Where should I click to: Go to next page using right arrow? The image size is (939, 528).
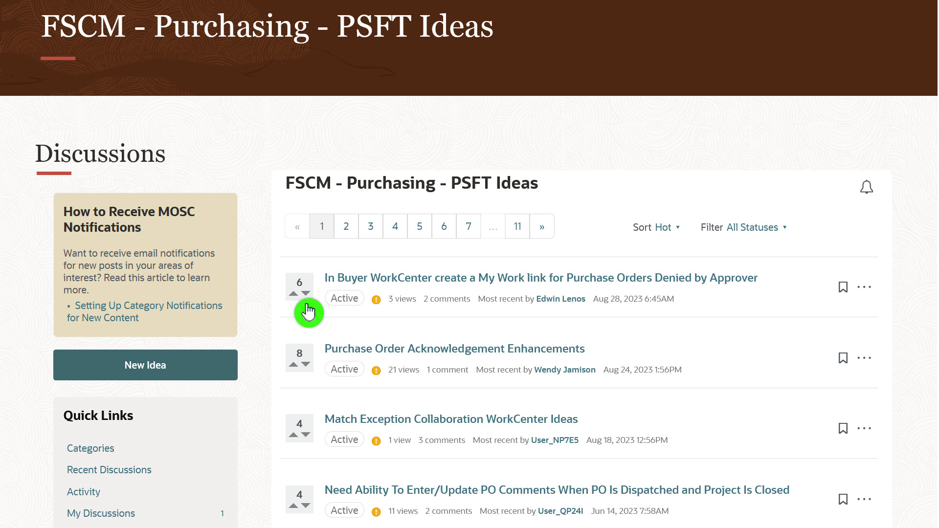(x=541, y=226)
